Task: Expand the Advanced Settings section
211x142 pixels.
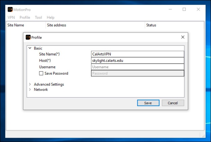Action: [30, 84]
